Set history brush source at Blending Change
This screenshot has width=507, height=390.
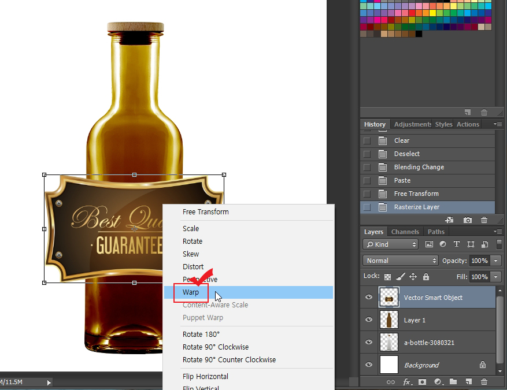367,167
